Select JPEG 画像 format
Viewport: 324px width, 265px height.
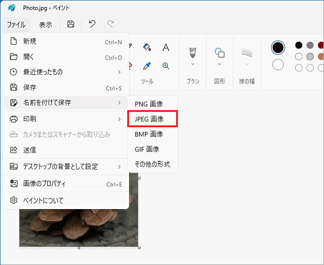pyautogui.click(x=153, y=119)
